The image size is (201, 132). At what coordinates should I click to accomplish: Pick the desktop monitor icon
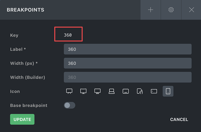point(97,91)
